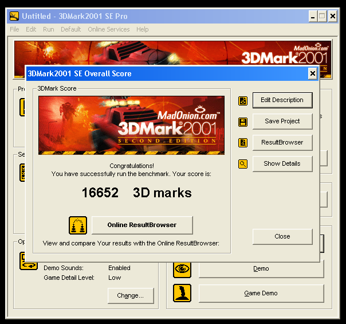Click the yellow icon beside Online ResultBrowser
Viewport: 346px width, 324px height.
78,225
